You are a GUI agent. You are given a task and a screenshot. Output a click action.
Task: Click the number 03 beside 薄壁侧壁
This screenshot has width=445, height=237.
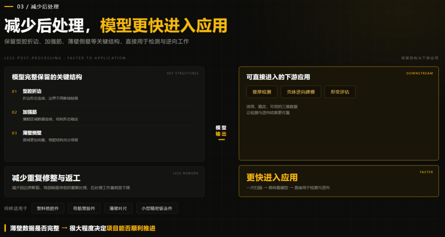[14, 133]
